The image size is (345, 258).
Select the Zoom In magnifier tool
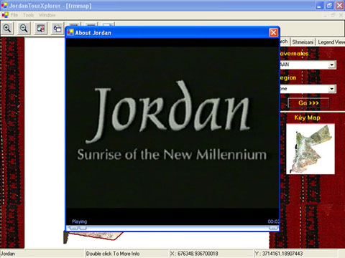point(7,29)
